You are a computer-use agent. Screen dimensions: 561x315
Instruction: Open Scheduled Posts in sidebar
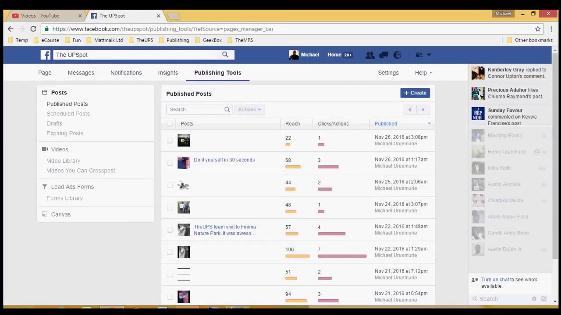(x=68, y=114)
